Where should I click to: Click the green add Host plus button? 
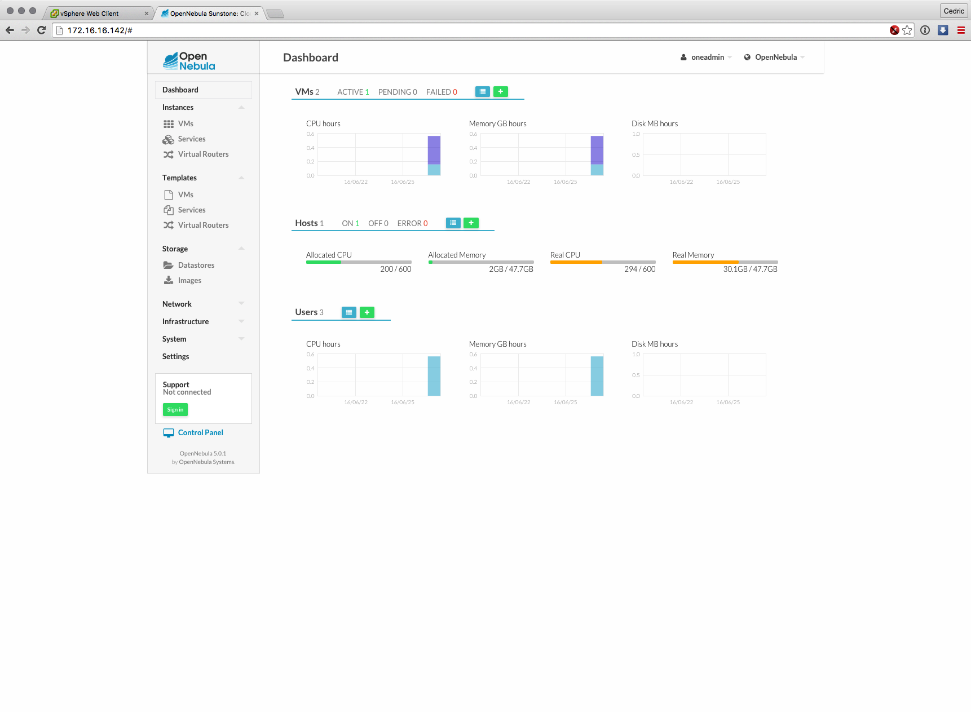tap(471, 223)
